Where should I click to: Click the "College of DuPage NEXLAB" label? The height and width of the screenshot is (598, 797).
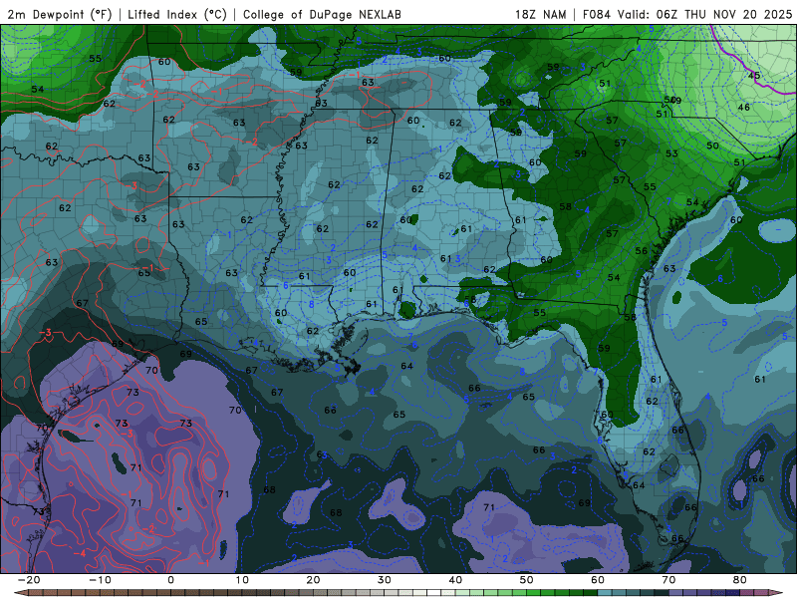322,14
